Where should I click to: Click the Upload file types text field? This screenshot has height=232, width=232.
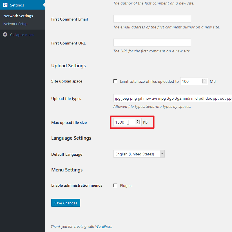tap(172, 99)
